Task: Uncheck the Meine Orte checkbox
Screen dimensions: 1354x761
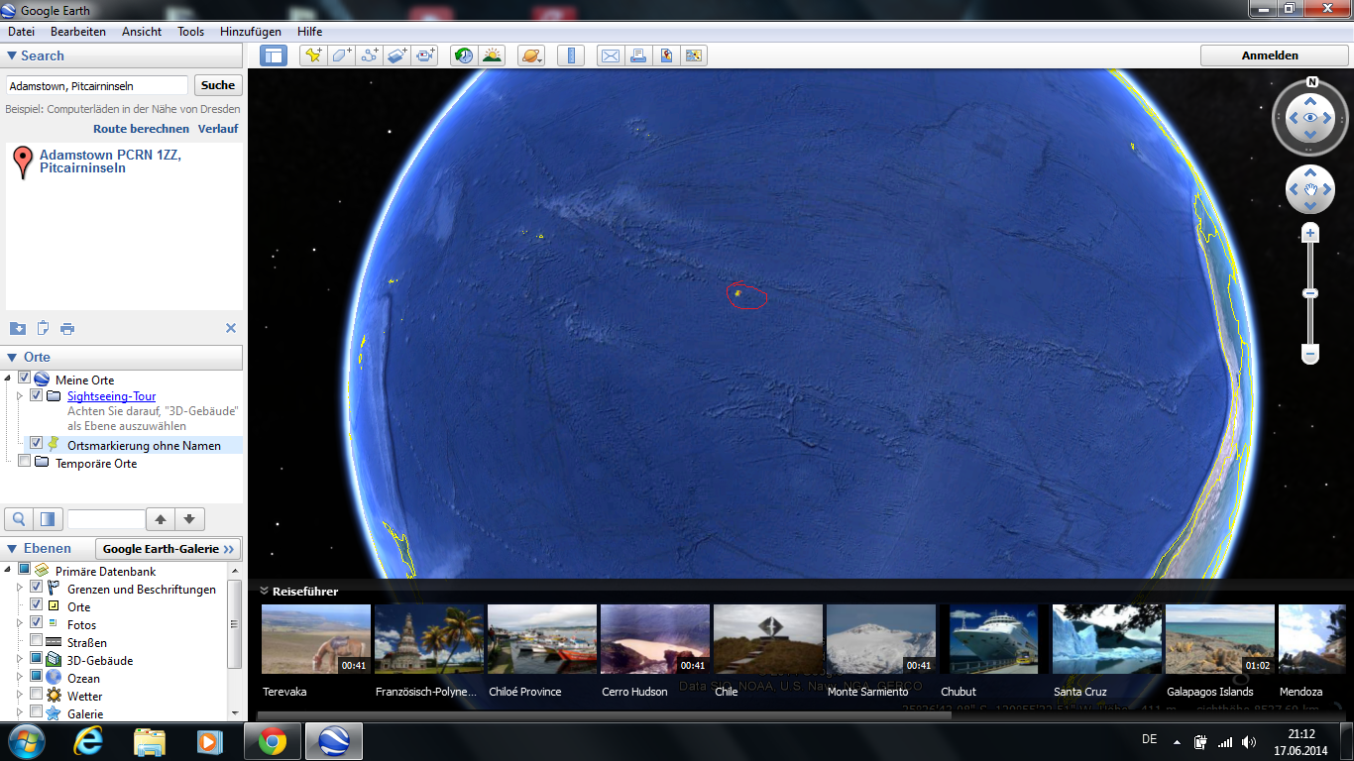Action: click(25, 378)
